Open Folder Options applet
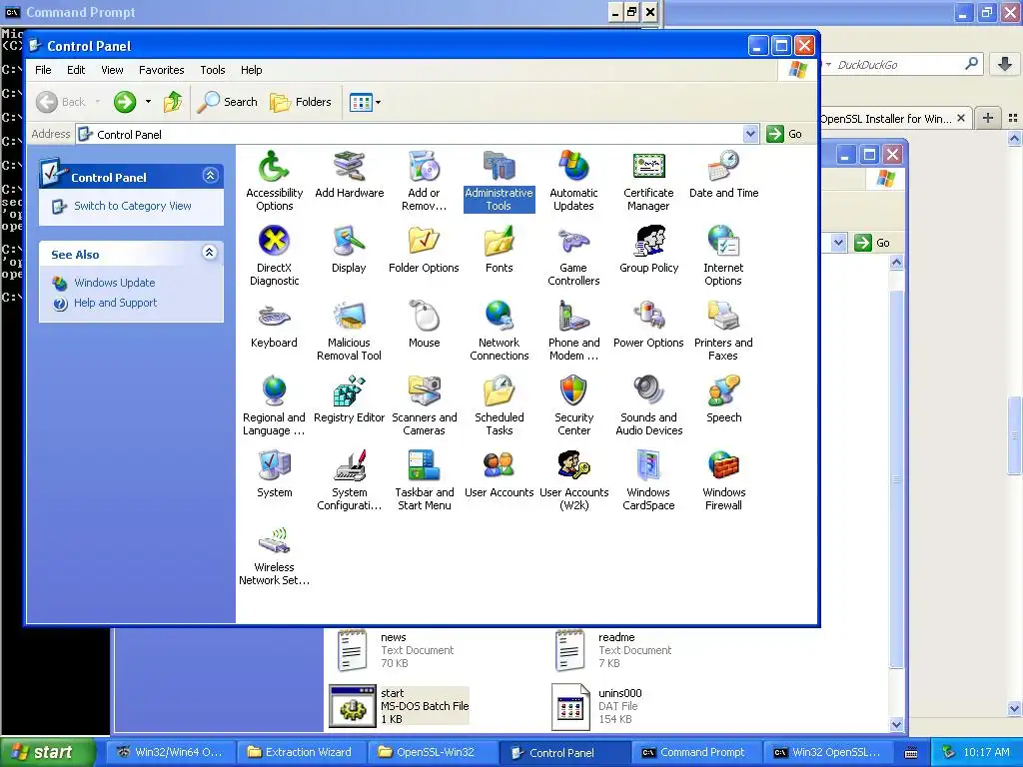1023x767 pixels. click(424, 250)
